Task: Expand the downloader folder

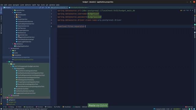Action: 15,15
